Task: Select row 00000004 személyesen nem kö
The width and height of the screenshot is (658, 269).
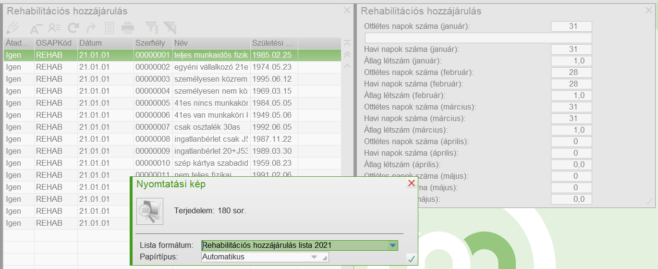Action: (x=172, y=91)
